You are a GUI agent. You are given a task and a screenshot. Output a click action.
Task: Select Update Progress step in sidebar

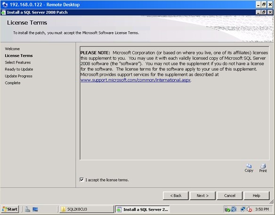point(18,76)
